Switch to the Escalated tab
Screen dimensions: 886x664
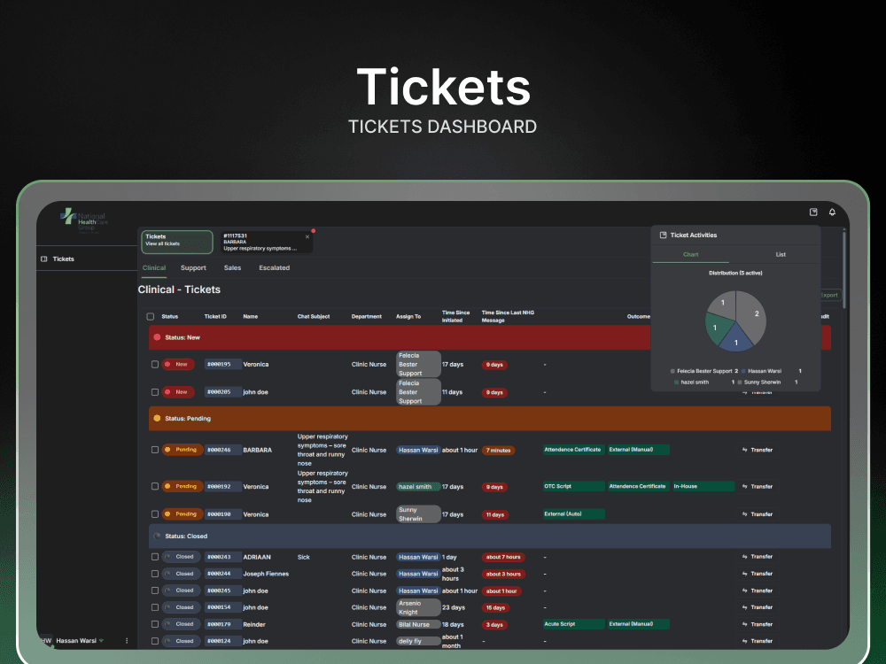click(x=274, y=268)
